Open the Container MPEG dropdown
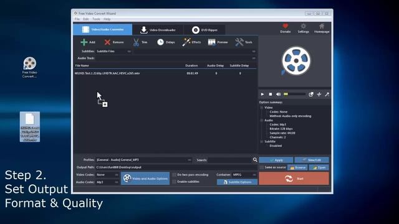This screenshot has height=224, width=399. tap(244, 175)
